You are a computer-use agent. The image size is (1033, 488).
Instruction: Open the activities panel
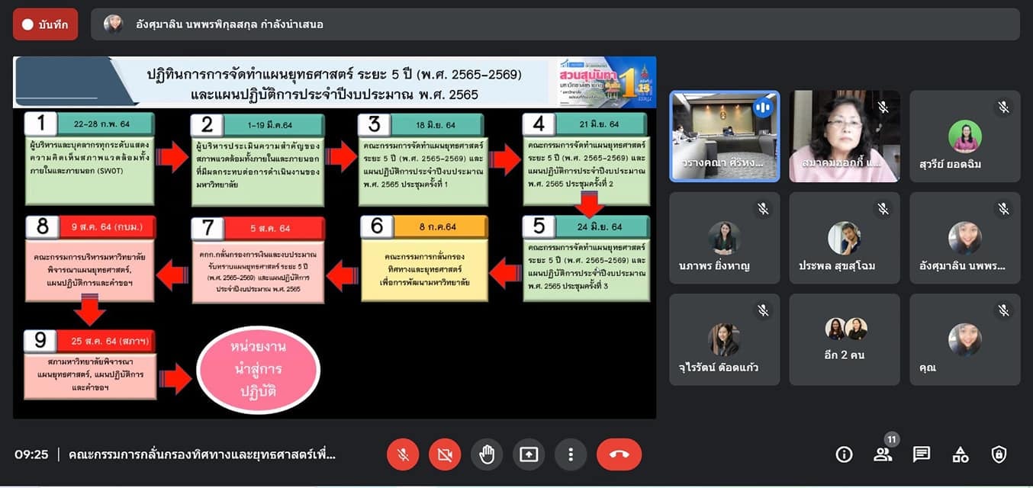[x=961, y=454]
